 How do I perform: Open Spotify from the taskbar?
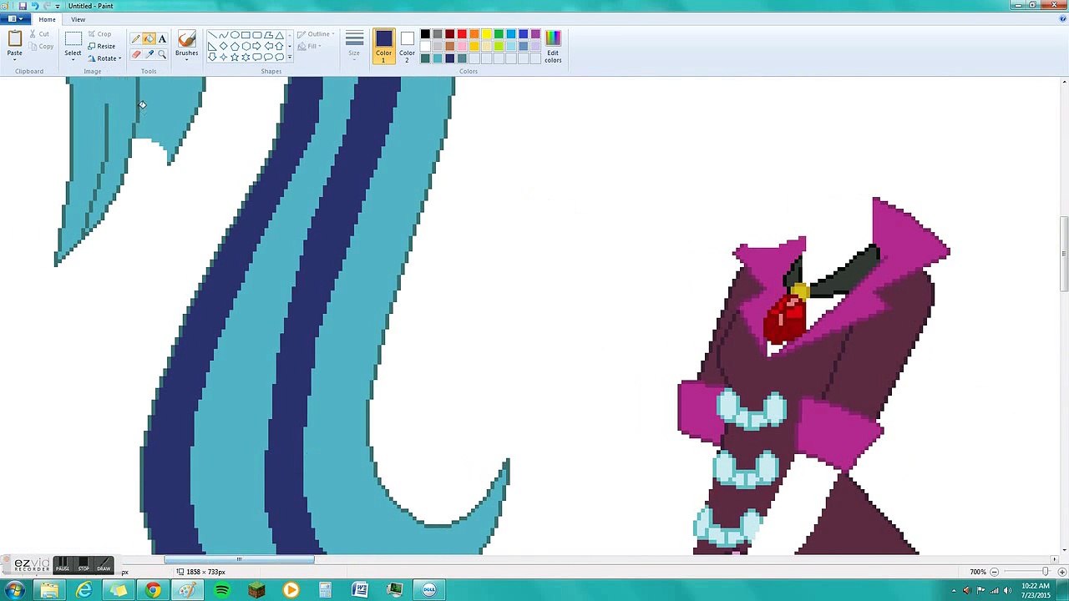(x=221, y=590)
